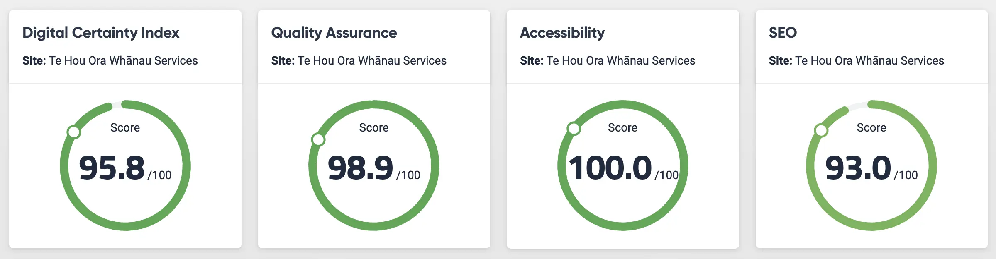Click the /100 text beside 98.9
Image resolution: width=996 pixels, height=259 pixels.
[408, 175]
